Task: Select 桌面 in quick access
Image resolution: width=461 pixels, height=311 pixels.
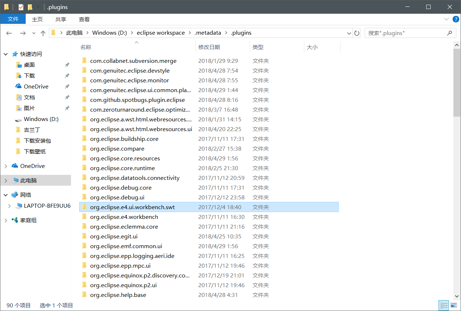Action: [29, 65]
